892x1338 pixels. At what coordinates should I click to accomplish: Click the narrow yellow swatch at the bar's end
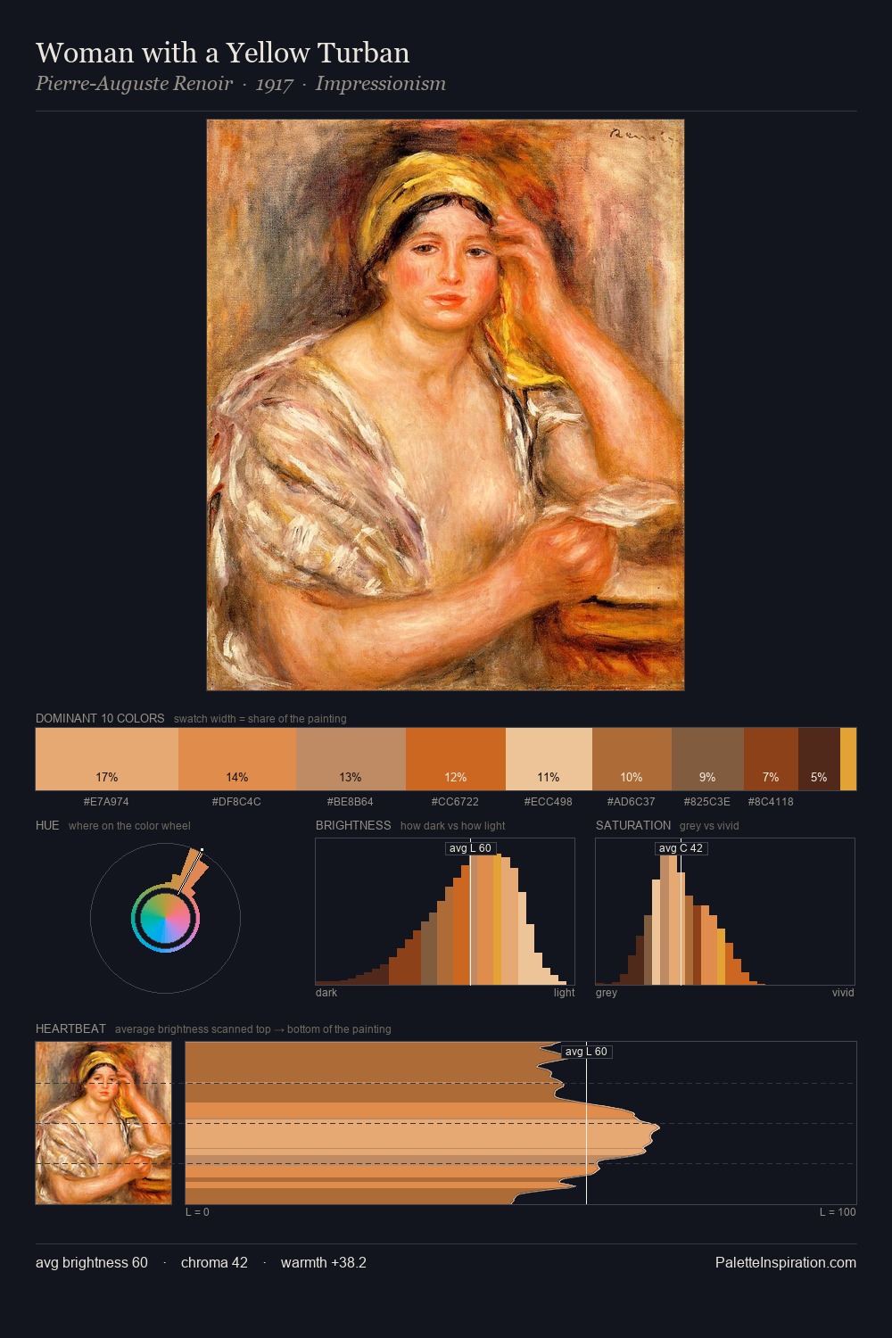pos(848,759)
